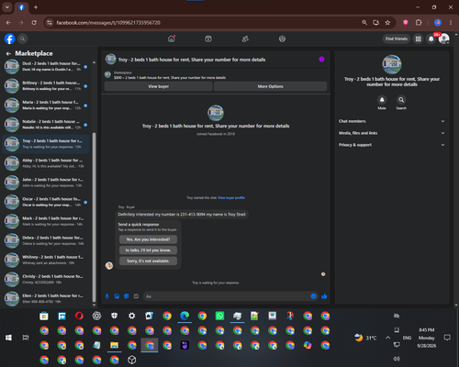Image resolution: width=459 pixels, height=367 pixels.
Task: Open the Maria conversation in the list
Action: (46, 106)
